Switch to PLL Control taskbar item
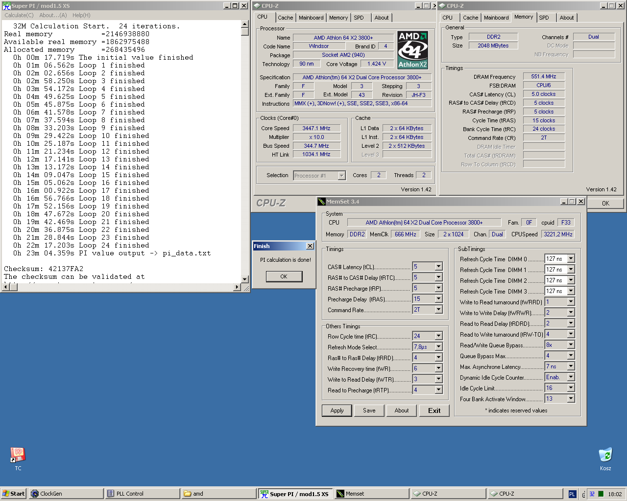This screenshot has width=627, height=501. click(x=142, y=494)
